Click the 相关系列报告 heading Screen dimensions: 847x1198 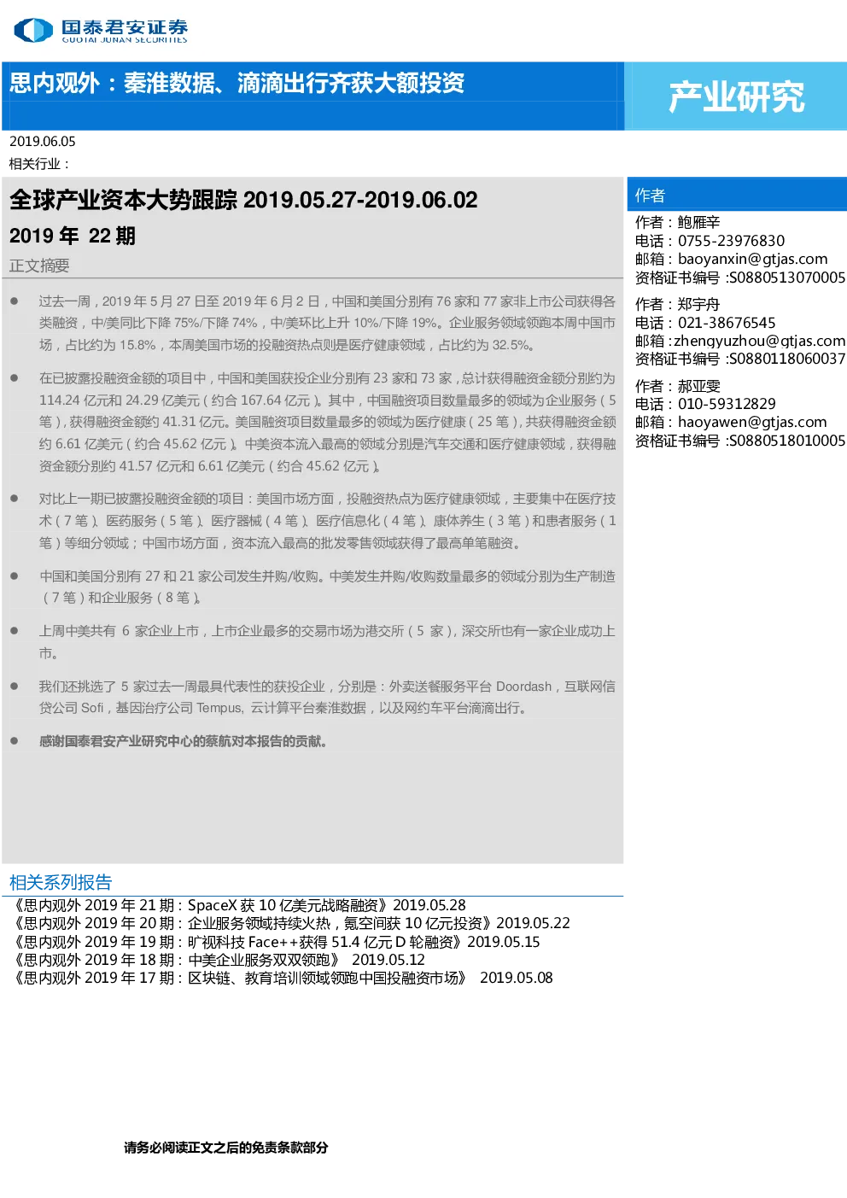click(61, 882)
